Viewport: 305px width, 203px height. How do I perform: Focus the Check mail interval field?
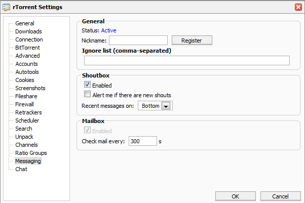point(142,141)
